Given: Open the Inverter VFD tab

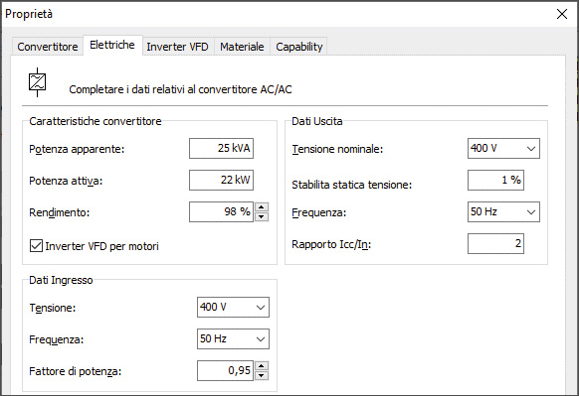Looking at the screenshot, I should pyautogui.click(x=178, y=47).
